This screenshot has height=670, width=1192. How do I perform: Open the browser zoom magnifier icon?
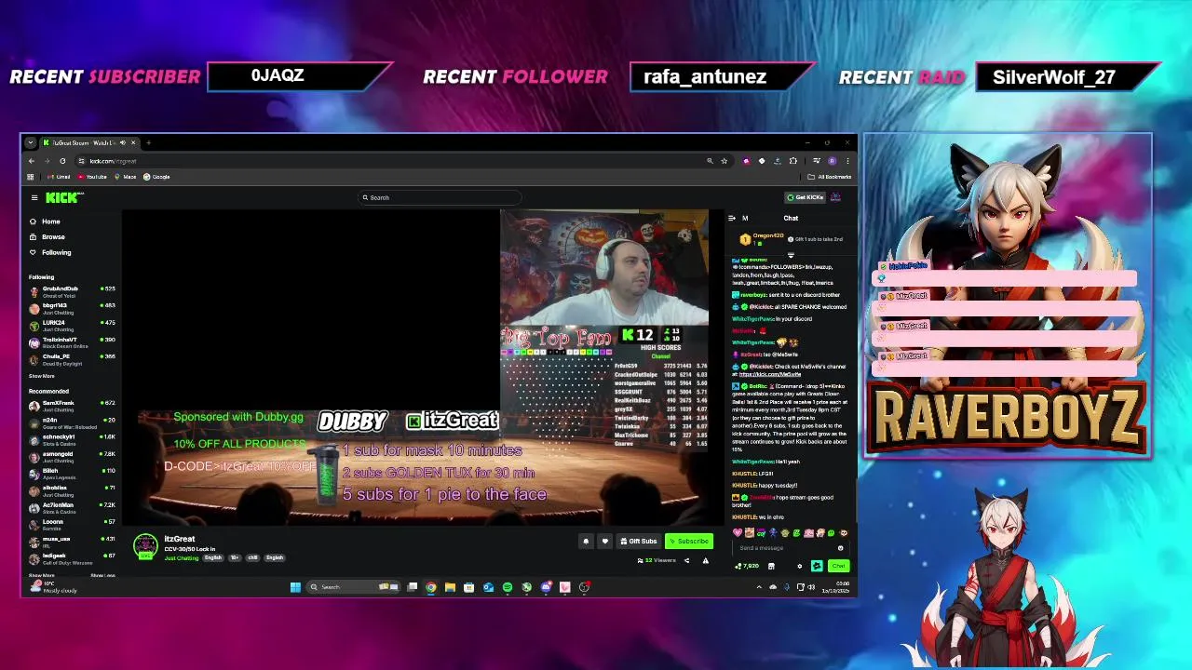710,161
